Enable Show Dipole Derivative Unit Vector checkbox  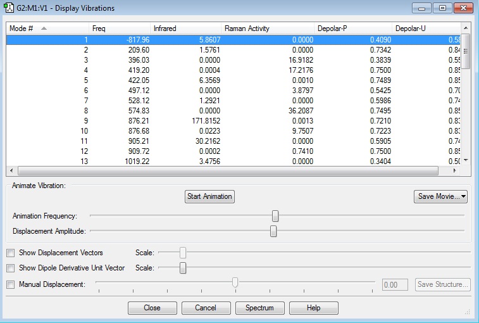(11, 269)
